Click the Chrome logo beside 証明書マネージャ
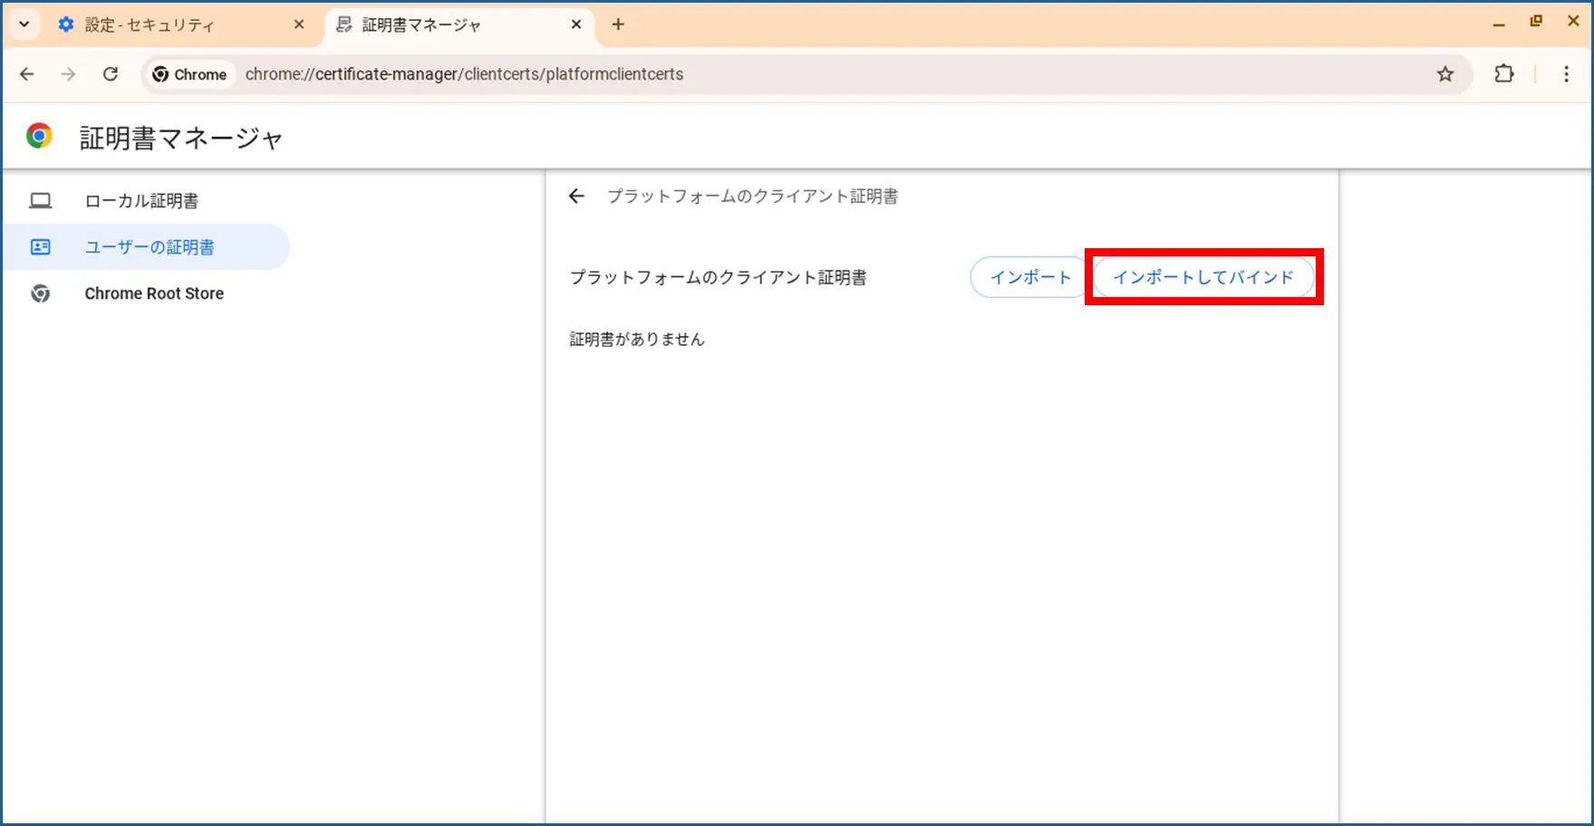Screen dimensions: 1594x826 pos(39,137)
